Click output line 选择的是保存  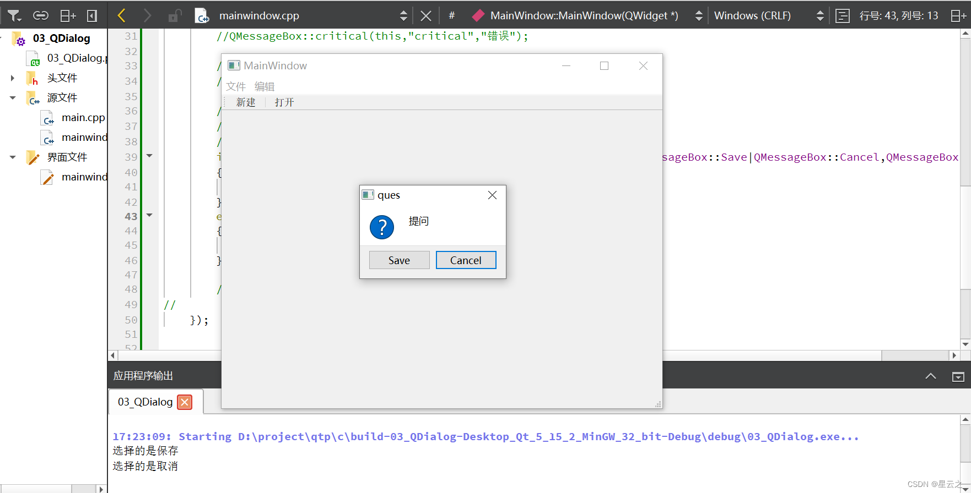pyautogui.click(x=145, y=451)
